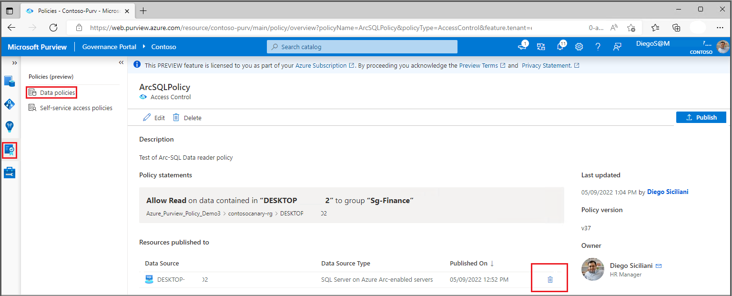The image size is (732, 296).
Task: Toggle Read aloud in address bar
Action: coord(613,28)
